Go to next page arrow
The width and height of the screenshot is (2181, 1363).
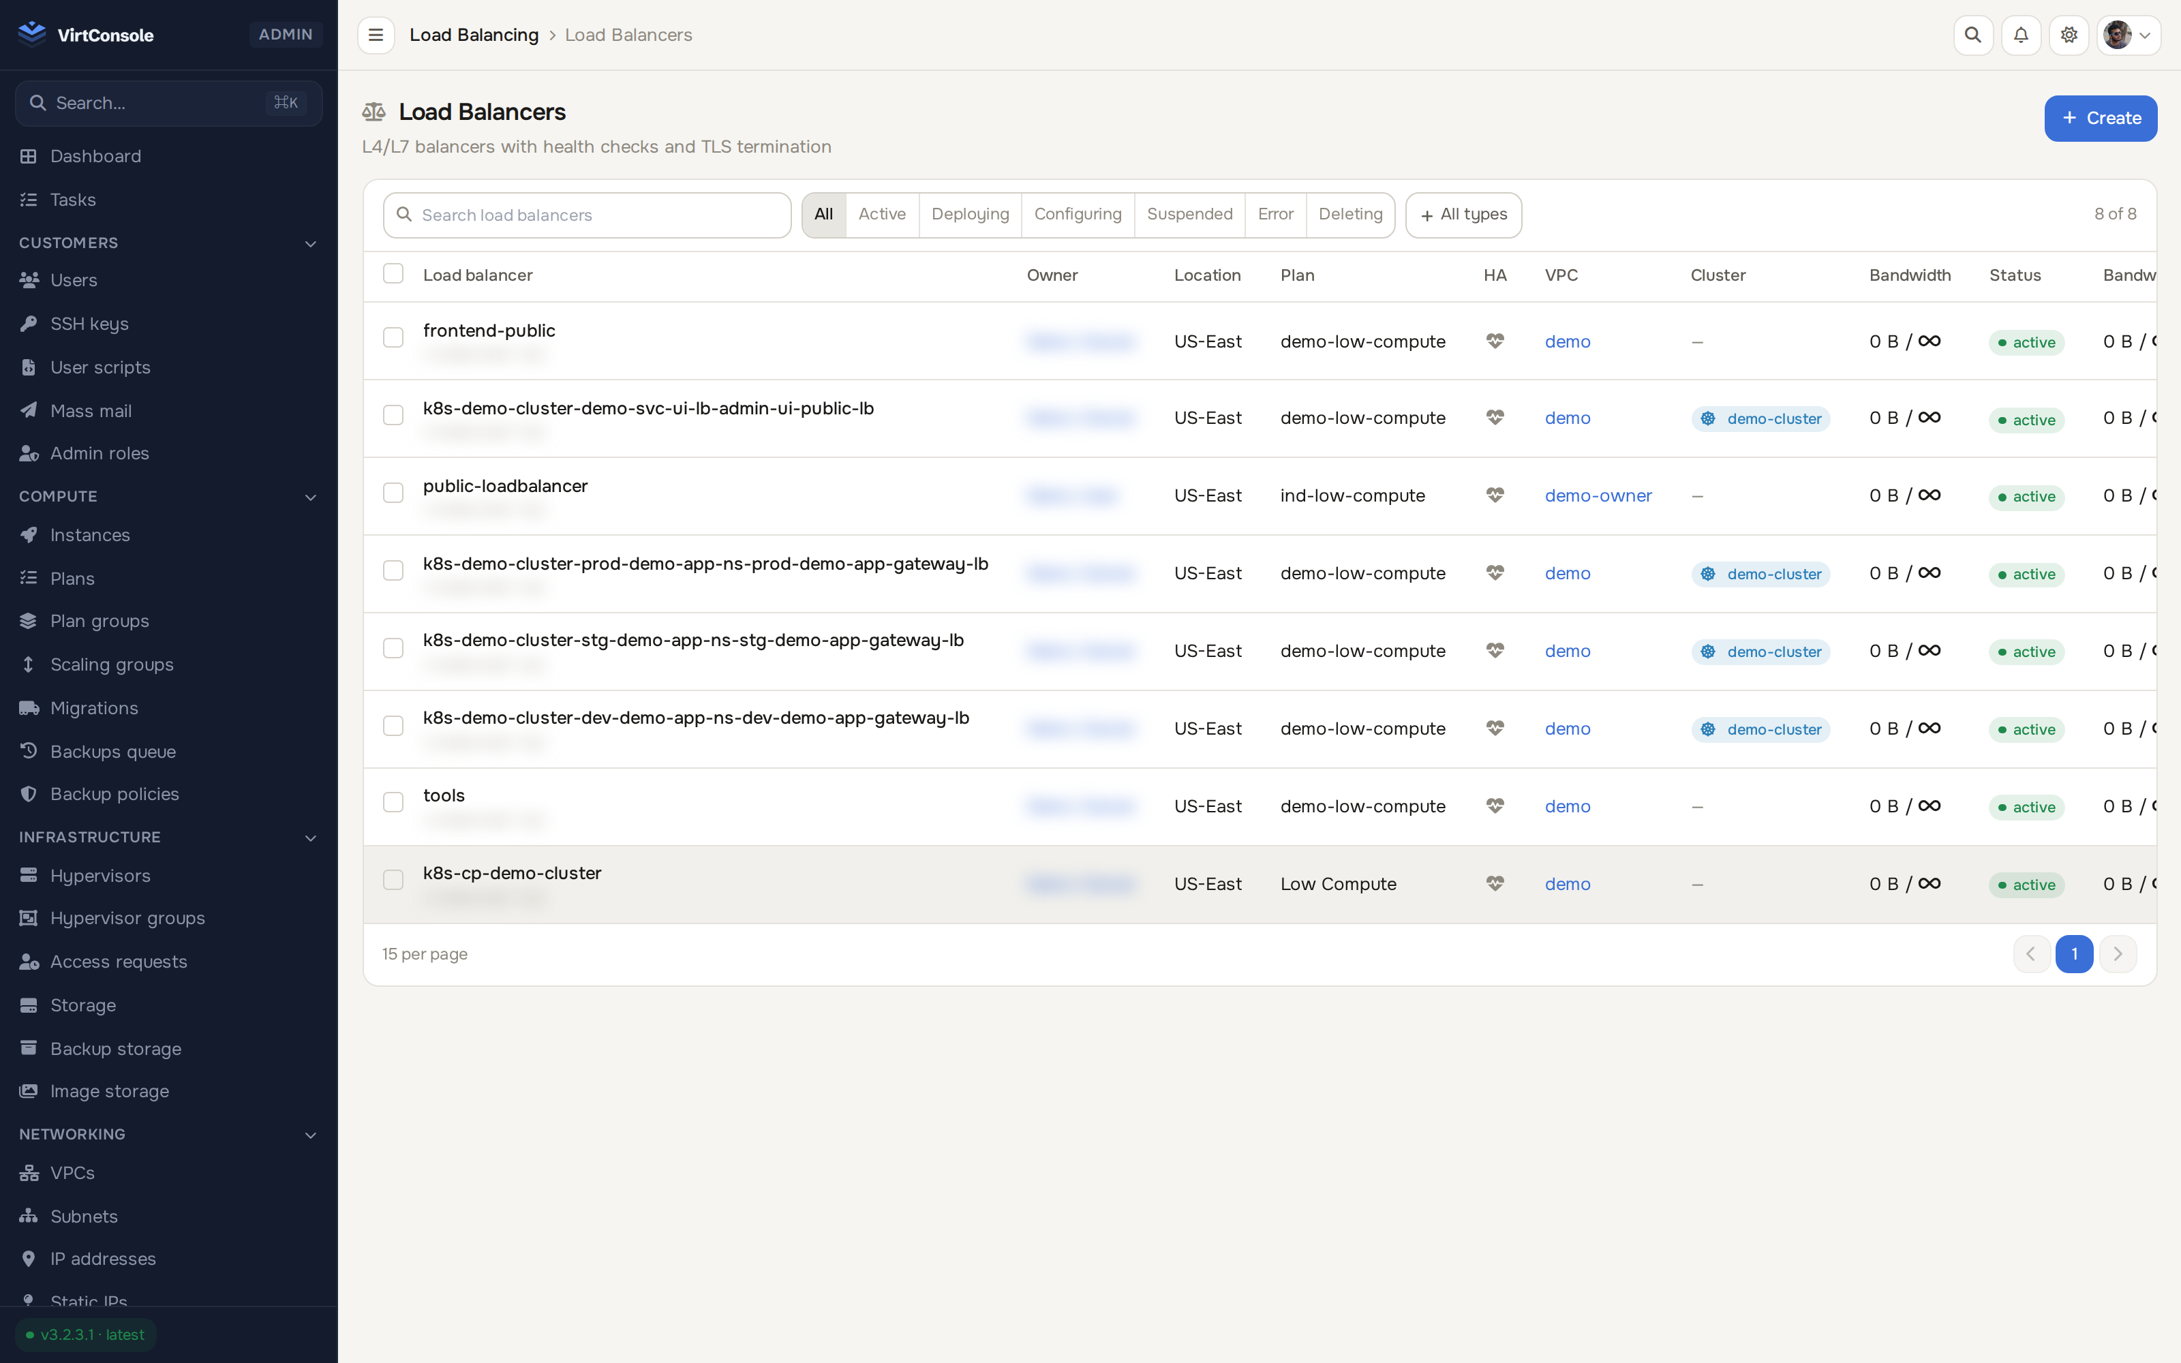tap(2118, 953)
